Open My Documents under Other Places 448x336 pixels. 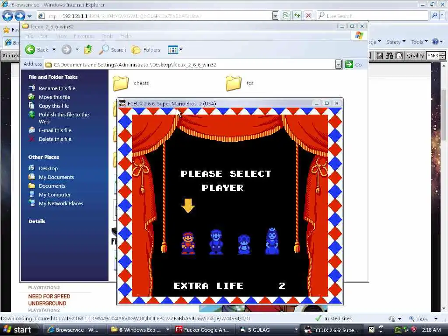56,177
